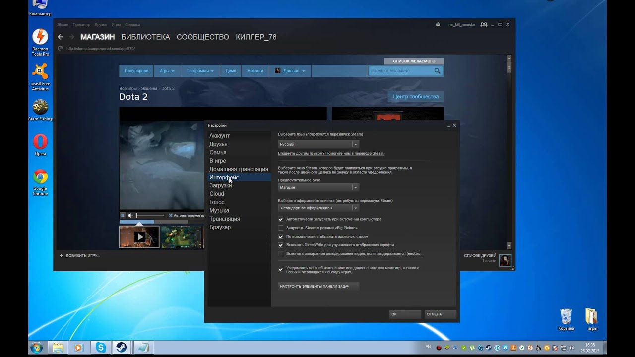Click the system volume tray icon

(573, 348)
